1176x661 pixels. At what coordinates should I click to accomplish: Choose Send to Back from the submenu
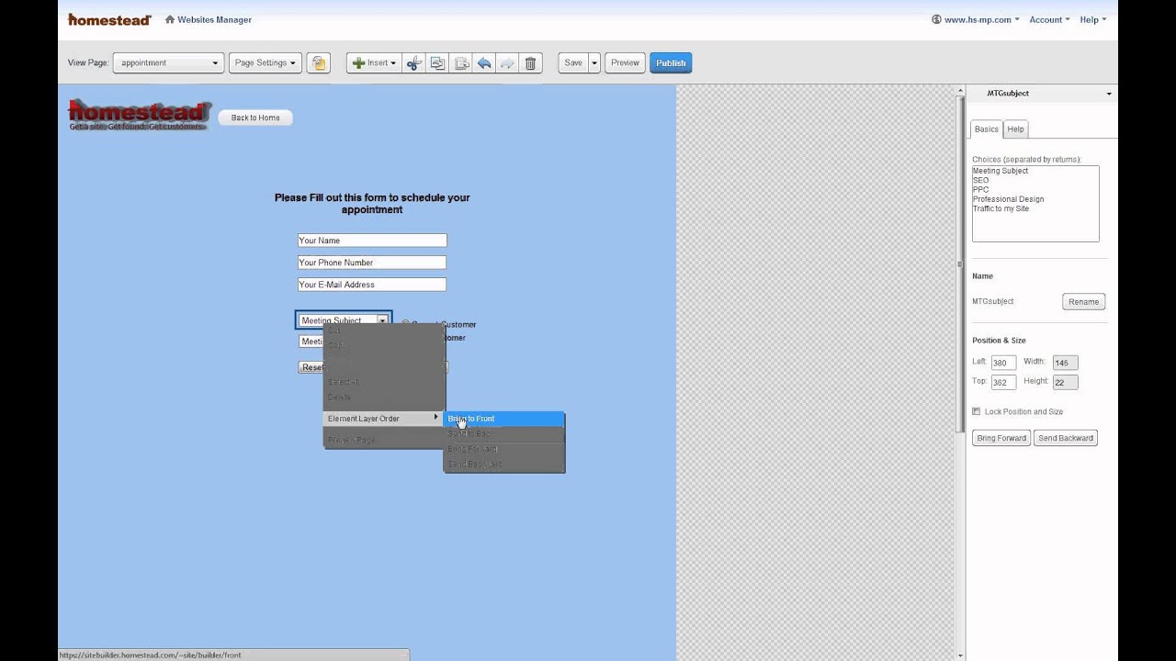coord(503,433)
